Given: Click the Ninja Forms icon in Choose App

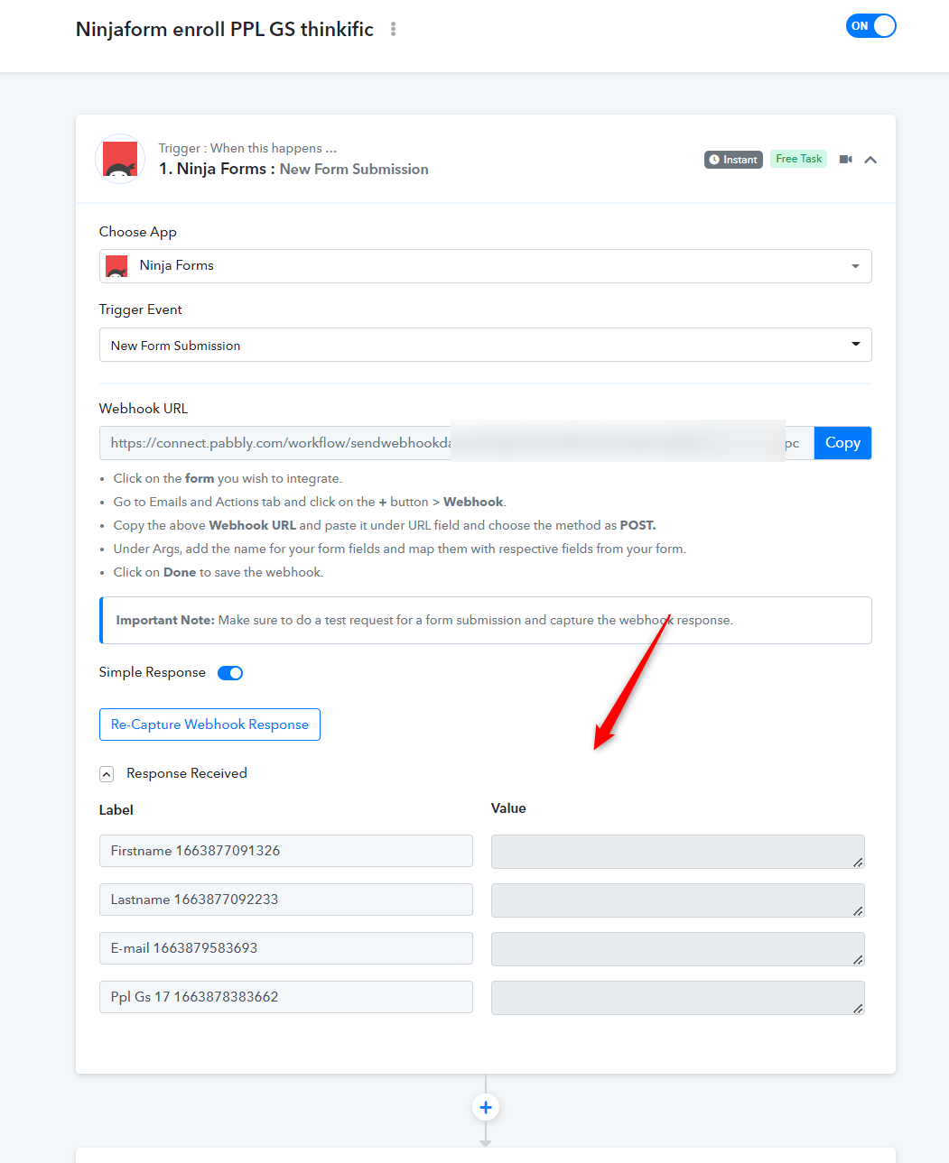Looking at the screenshot, I should click(x=116, y=266).
